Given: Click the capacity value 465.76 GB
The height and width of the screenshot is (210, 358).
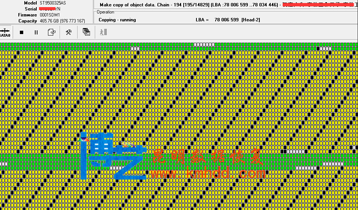Looking at the screenshot, I should [49, 21].
